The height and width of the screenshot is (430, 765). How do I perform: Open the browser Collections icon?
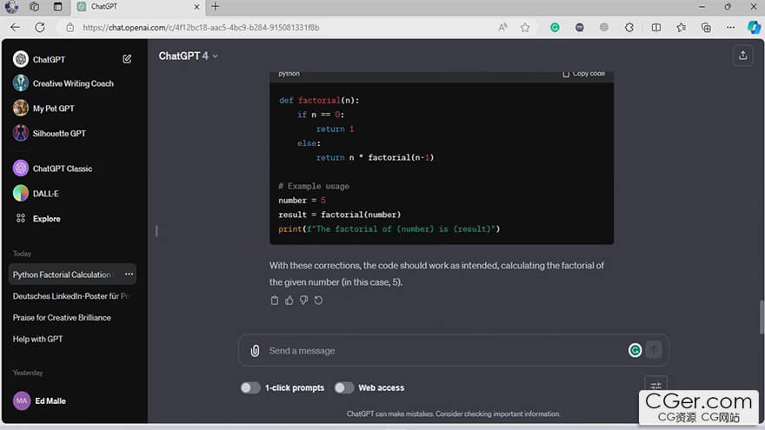(x=706, y=28)
